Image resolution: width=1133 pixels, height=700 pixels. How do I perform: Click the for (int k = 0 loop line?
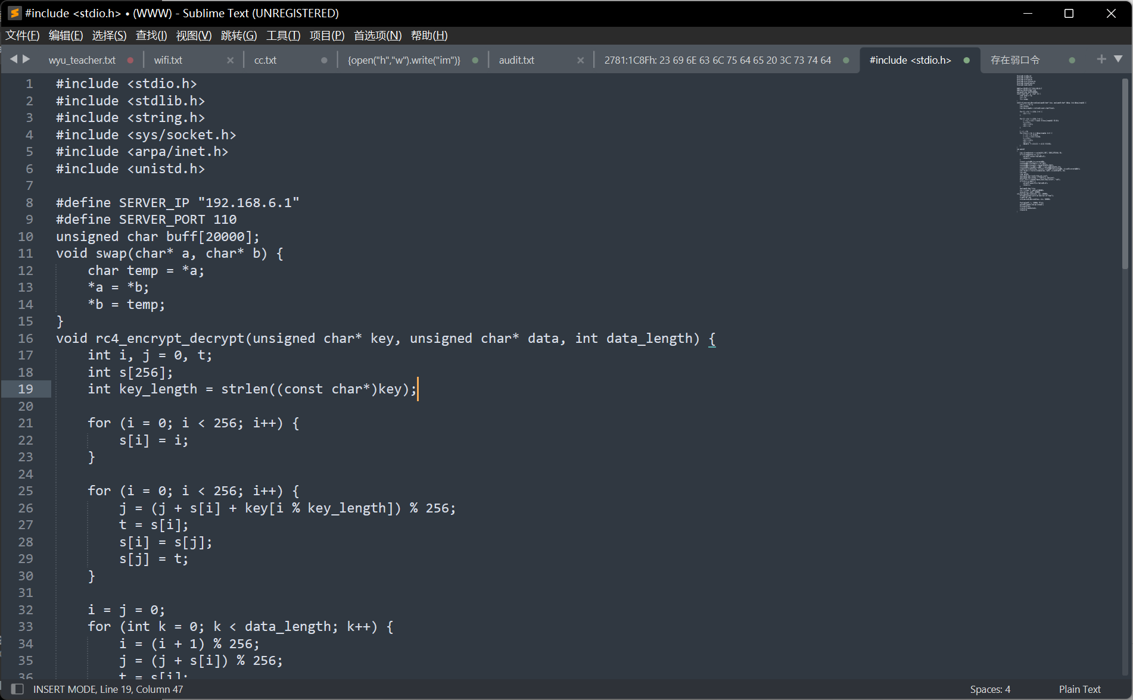(x=241, y=626)
